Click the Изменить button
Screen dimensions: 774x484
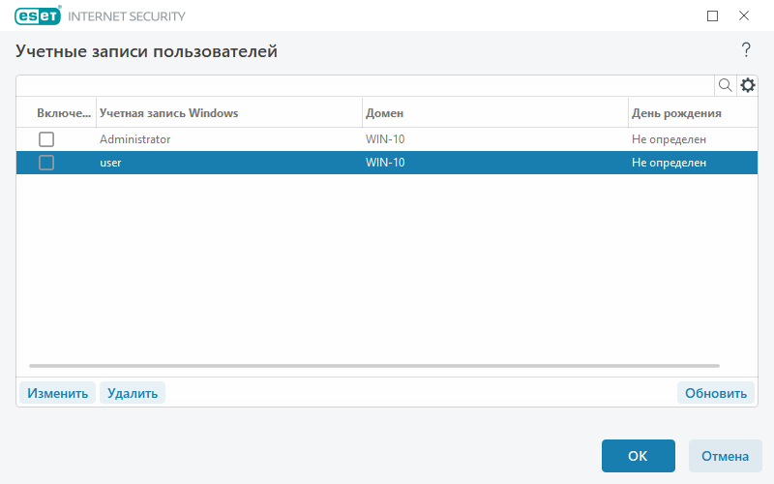[57, 393]
